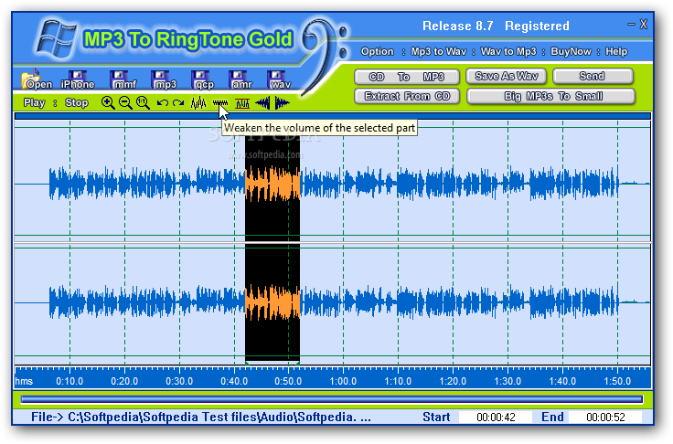Click the red normalize waveform icon

click(x=242, y=103)
